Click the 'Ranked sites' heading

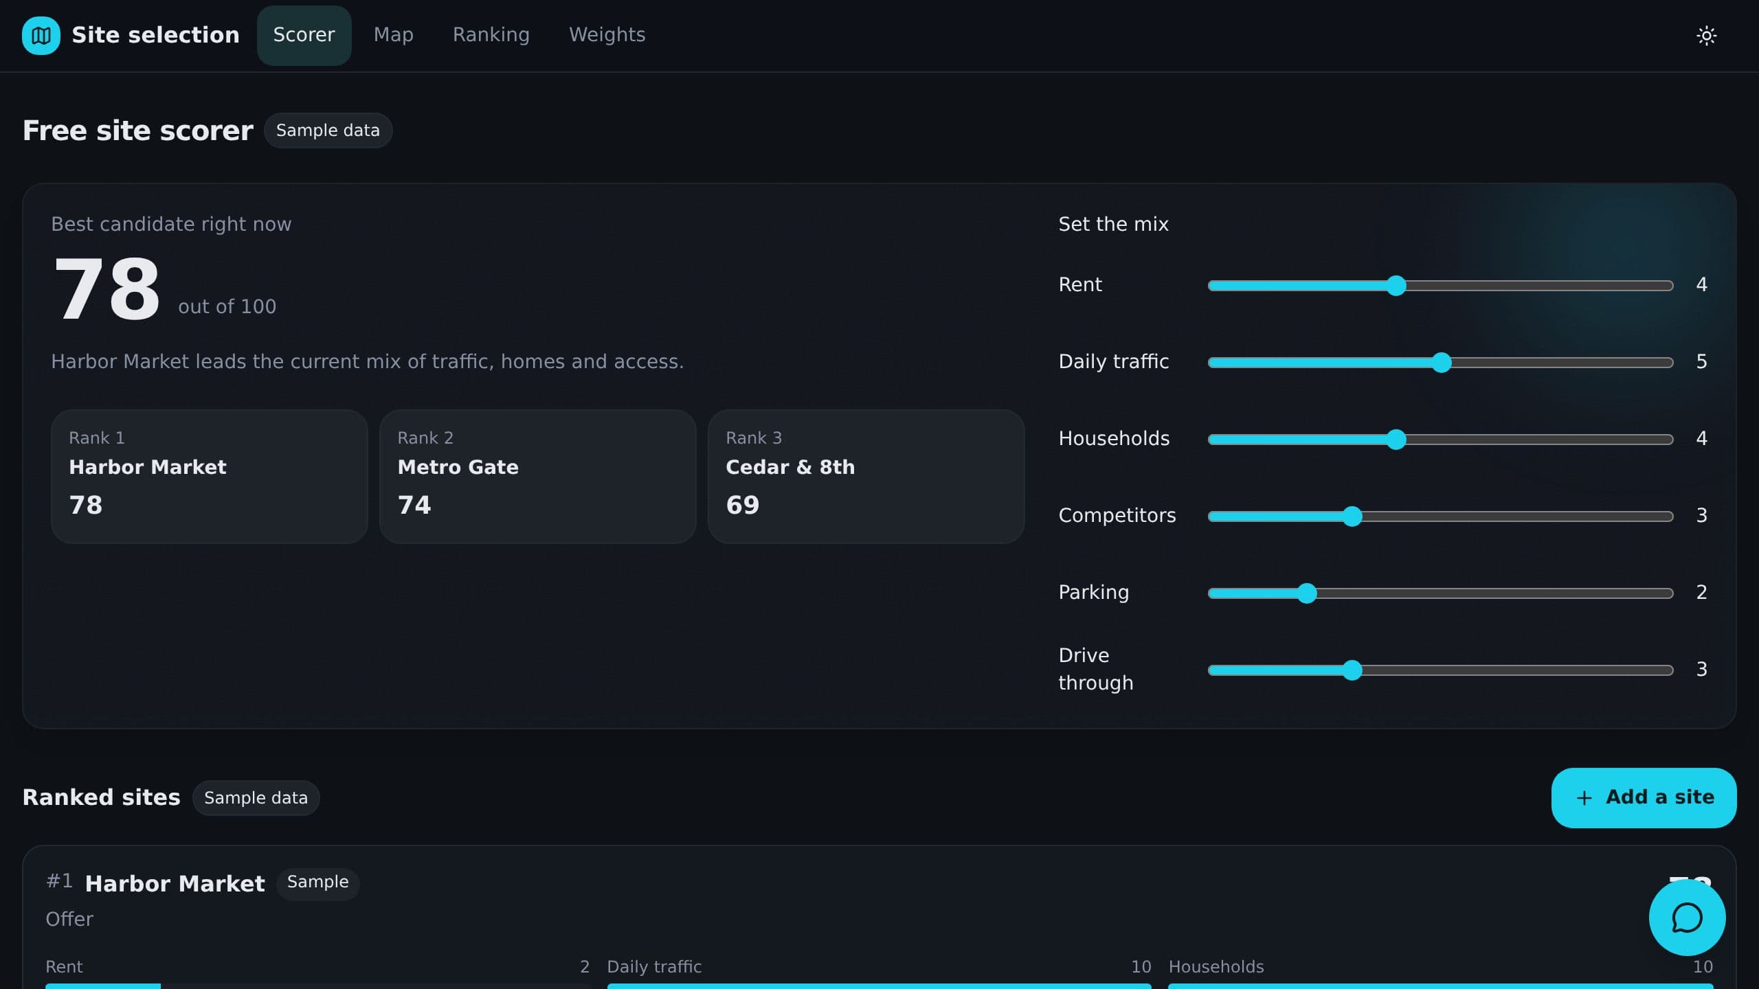102,797
